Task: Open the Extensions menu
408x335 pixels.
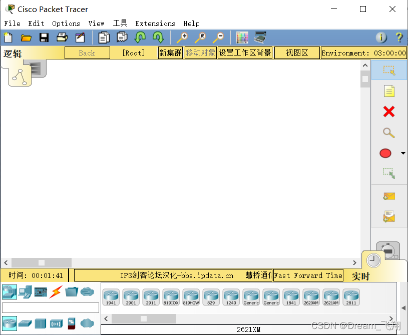Action: [x=155, y=23]
